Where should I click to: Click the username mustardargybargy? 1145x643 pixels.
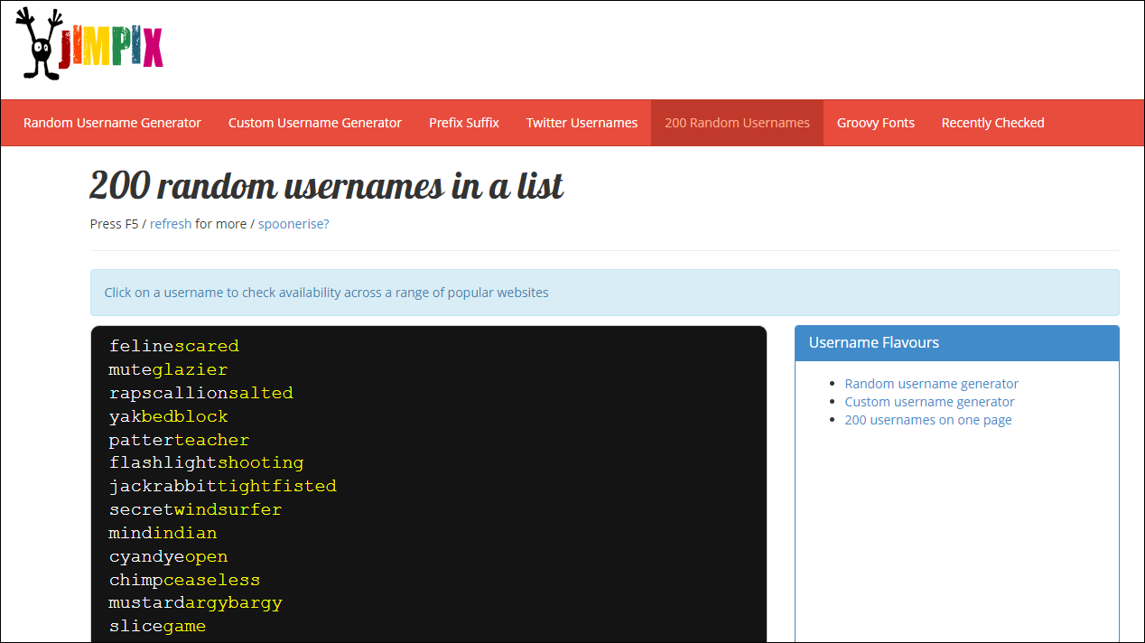pyautogui.click(x=195, y=602)
